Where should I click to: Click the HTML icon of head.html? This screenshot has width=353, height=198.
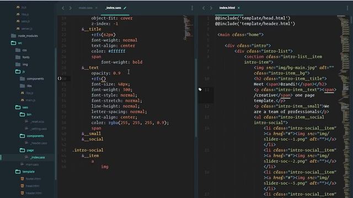(22, 186)
